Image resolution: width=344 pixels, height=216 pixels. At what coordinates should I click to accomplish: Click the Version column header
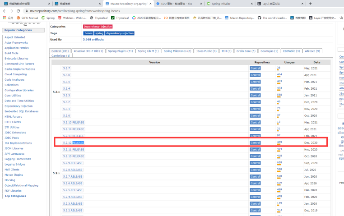click(154, 62)
